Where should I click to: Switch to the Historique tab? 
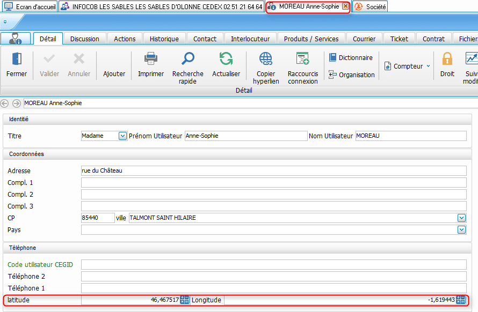[164, 39]
